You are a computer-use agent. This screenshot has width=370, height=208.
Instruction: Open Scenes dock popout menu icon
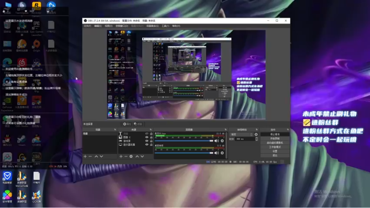click(115, 129)
